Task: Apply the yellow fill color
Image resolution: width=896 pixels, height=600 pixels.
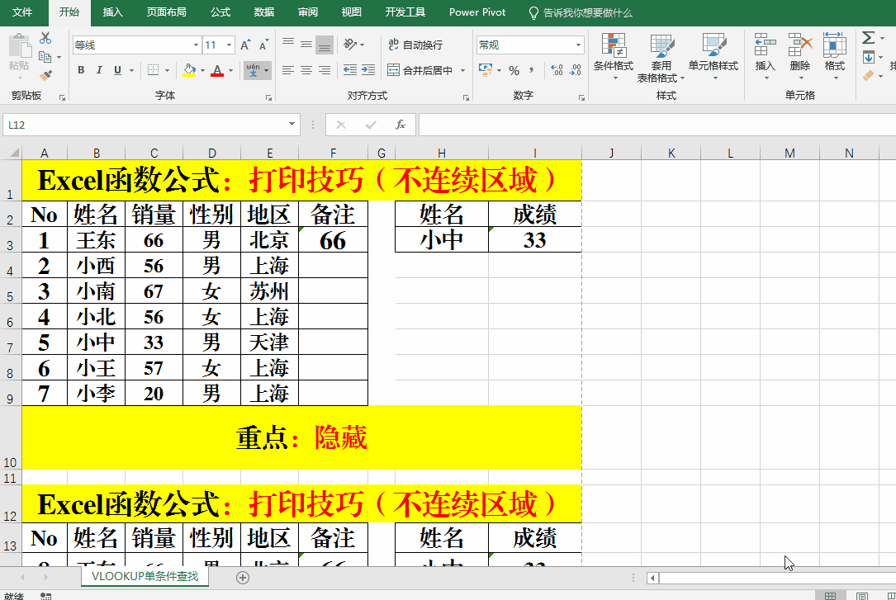Action: pos(189,70)
